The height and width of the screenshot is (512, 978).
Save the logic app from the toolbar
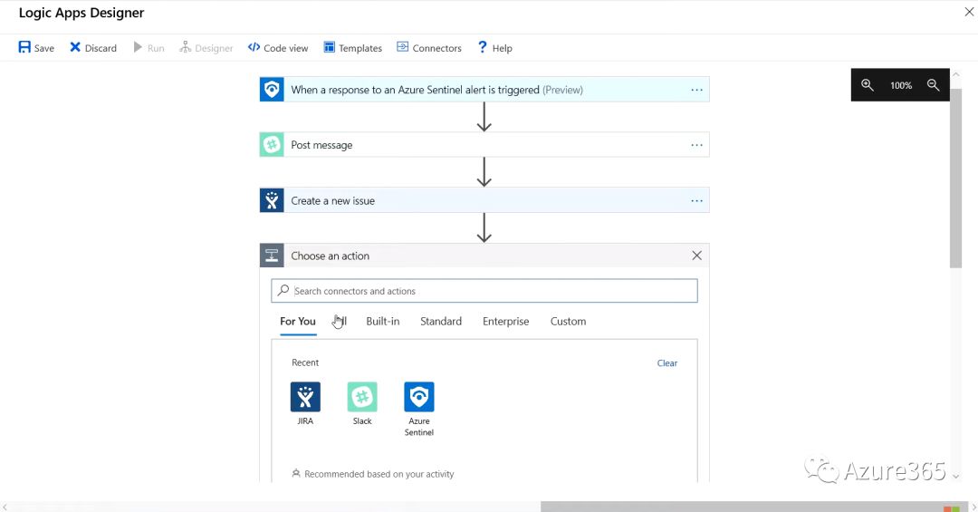click(36, 48)
